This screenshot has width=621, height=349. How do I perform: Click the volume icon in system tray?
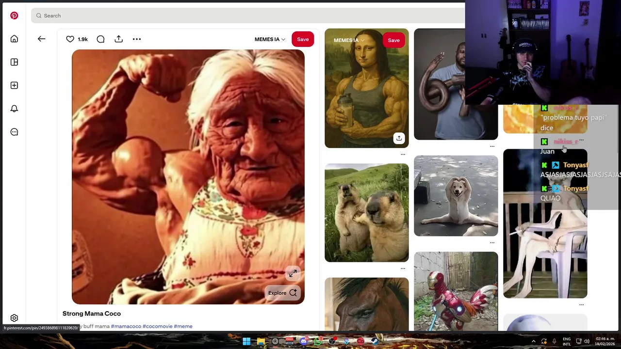coord(587,341)
